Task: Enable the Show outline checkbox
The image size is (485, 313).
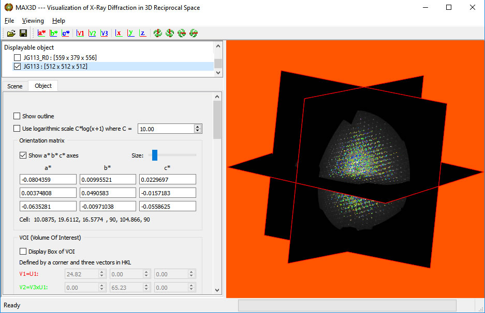Action: [x=16, y=116]
